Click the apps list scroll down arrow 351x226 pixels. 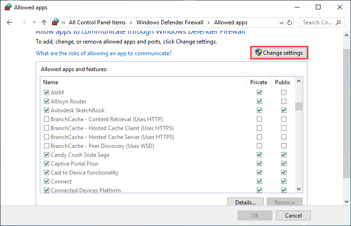[x=299, y=189]
